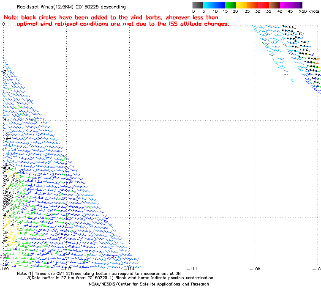The height and width of the screenshot is (291, 321).
Task: Click the title 'Rapidscat Winds(12.5KM) 20160225 descending'
Action: coord(71,7)
